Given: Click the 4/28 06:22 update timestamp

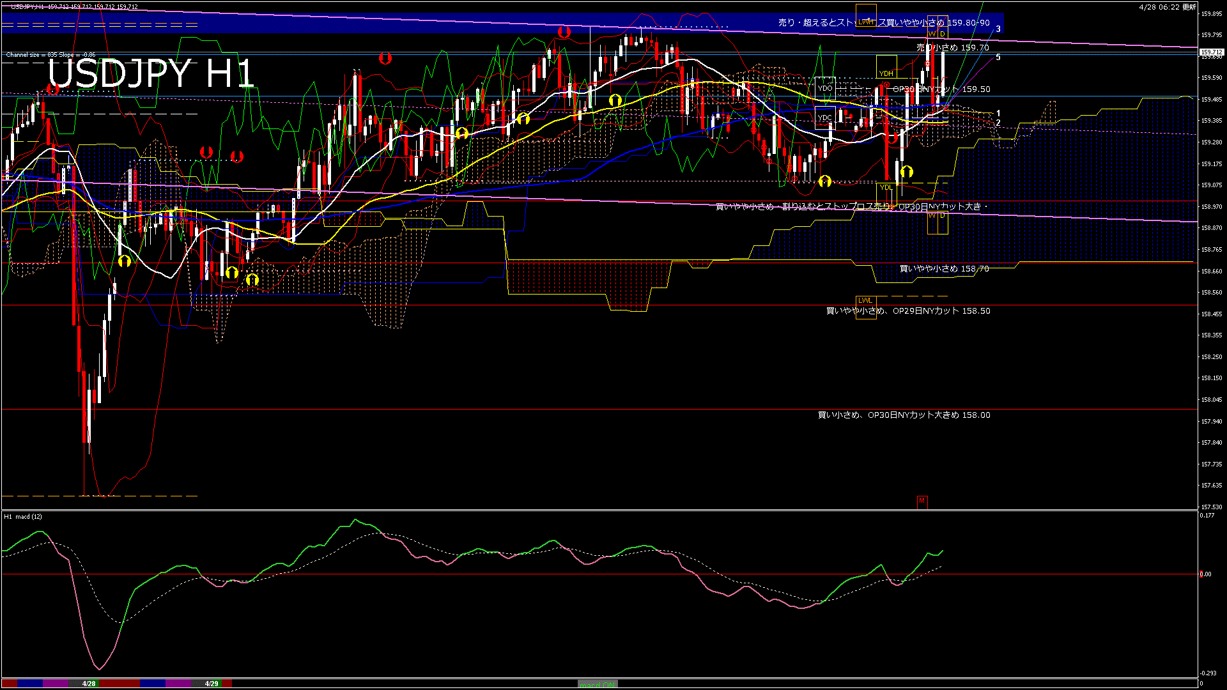Looking at the screenshot, I should (x=1167, y=7).
